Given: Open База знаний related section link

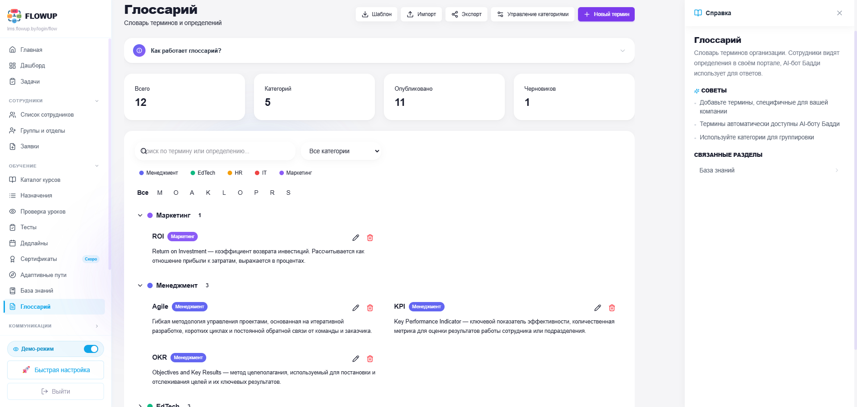Looking at the screenshot, I should pos(769,170).
